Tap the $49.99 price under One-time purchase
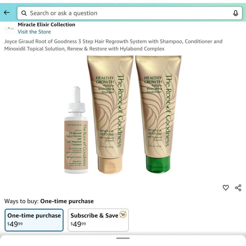Viewport: 246px width, 246px height. tap(15, 224)
